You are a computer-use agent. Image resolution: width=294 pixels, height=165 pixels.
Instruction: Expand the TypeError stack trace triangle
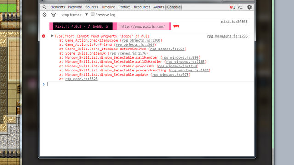[x=52, y=36]
